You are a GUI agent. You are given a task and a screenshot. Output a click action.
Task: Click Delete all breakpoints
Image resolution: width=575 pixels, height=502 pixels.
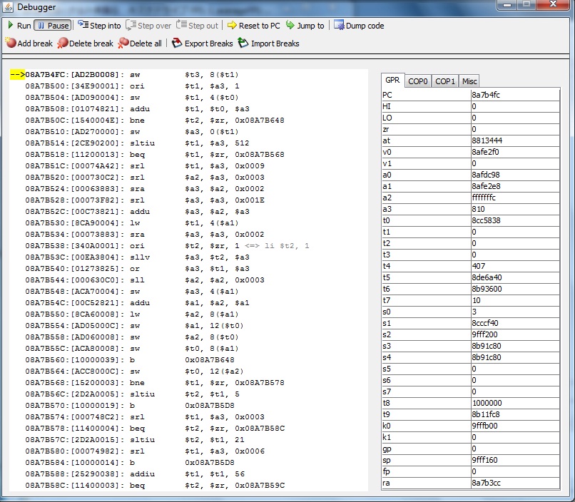(x=124, y=43)
